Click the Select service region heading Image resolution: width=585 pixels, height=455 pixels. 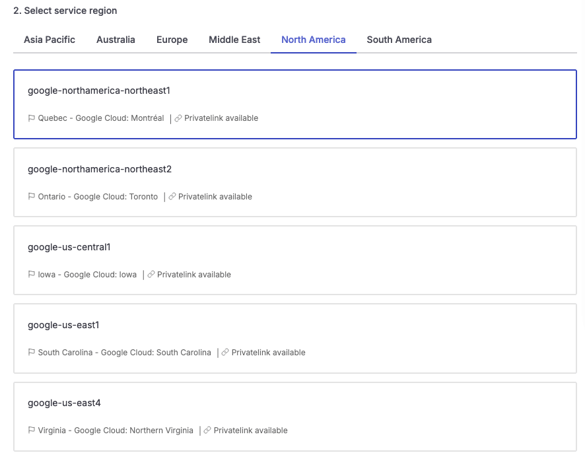pyautogui.click(x=66, y=11)
